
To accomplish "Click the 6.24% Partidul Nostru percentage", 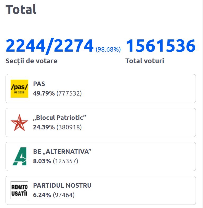I will (x=42, y=195).
